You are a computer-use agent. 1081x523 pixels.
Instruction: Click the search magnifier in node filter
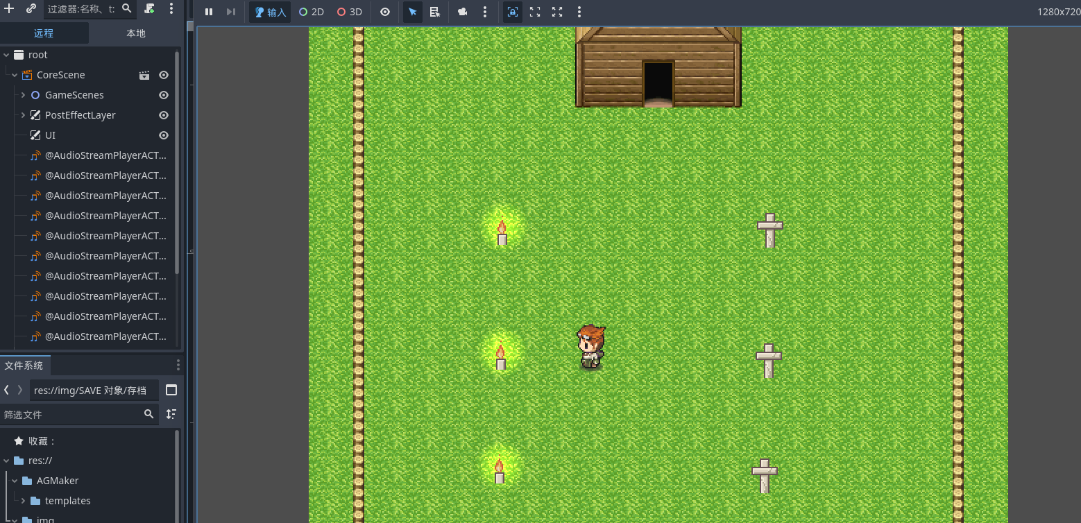point(127,8)
